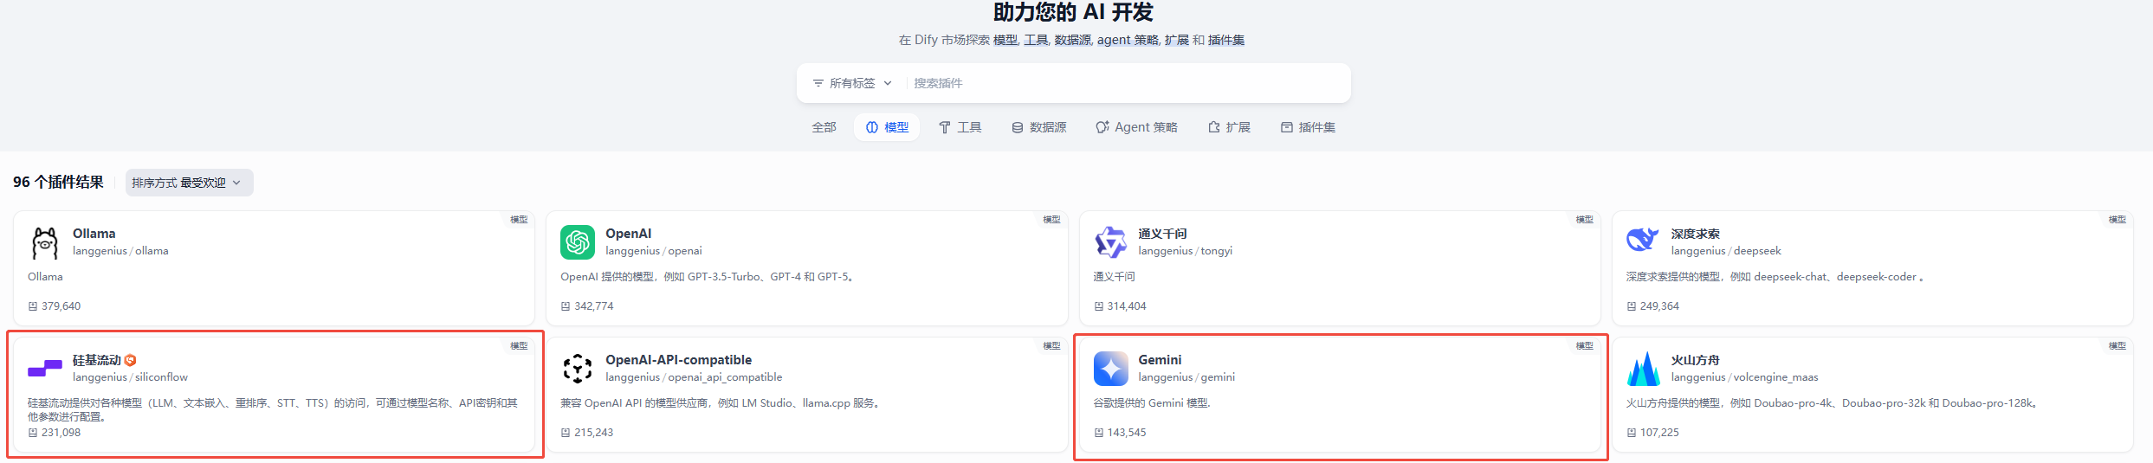Viewport: 2153px width, 463px height.
Task: Switch to the 全部 tab
Action: pos(824,127)
